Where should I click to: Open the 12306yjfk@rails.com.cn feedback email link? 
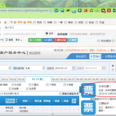tap(76, 50)
